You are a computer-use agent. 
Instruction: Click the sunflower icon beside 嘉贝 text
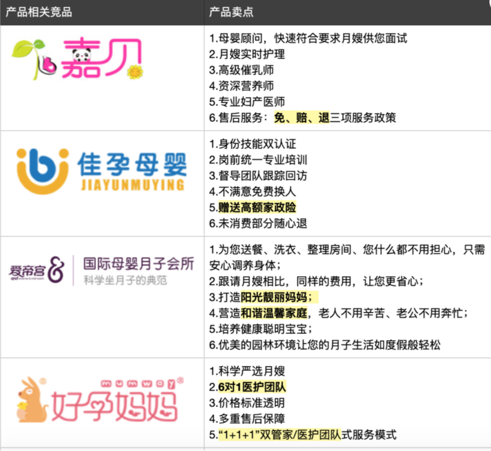[x=135, y=71]
